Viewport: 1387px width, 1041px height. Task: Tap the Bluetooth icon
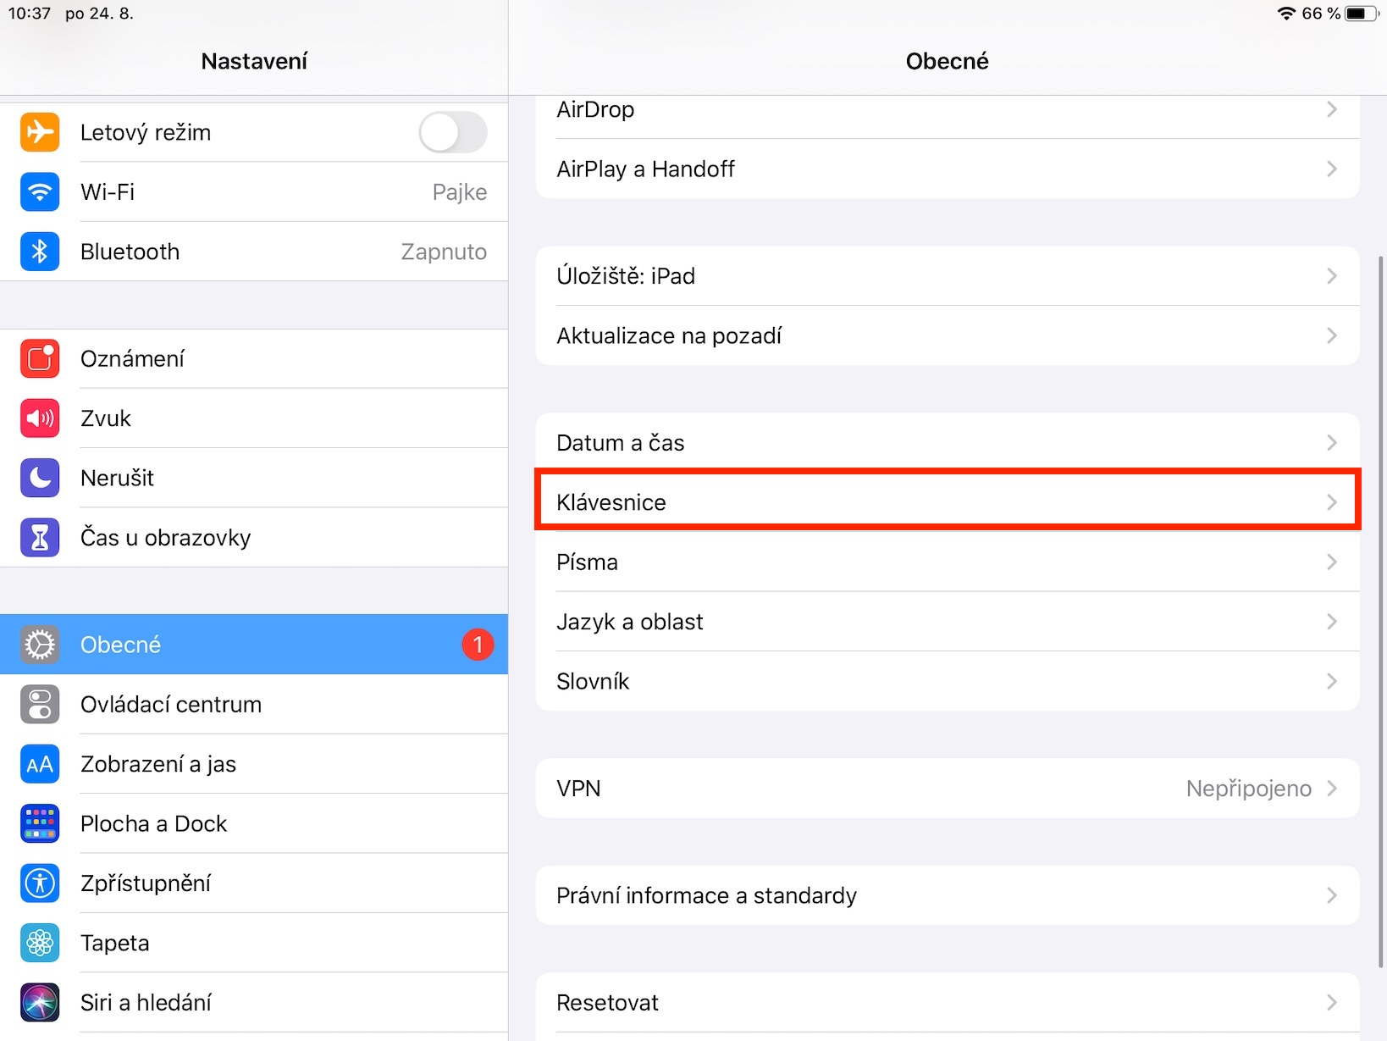(40, 252)
